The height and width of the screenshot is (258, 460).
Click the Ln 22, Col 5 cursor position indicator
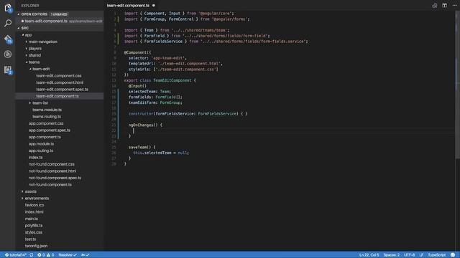click(x=369, y=255)
